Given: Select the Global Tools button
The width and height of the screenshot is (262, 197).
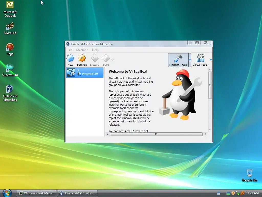Looking at the screenshot, I should 200,60.
